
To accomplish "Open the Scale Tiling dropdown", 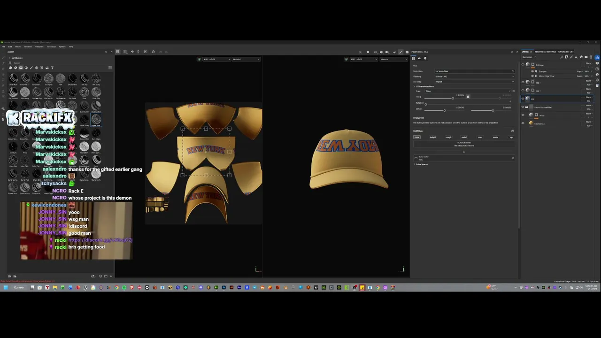I will tap(468, 91).
